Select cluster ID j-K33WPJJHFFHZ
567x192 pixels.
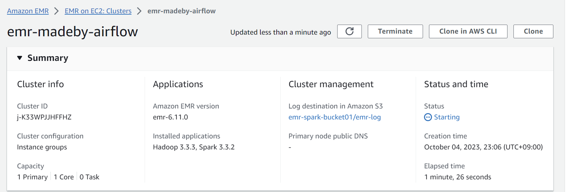pos(44,117)
